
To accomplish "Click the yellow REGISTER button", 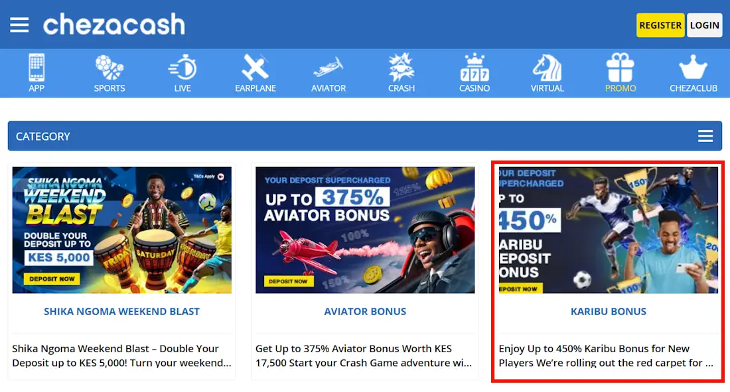I will [x=660, y=25].
